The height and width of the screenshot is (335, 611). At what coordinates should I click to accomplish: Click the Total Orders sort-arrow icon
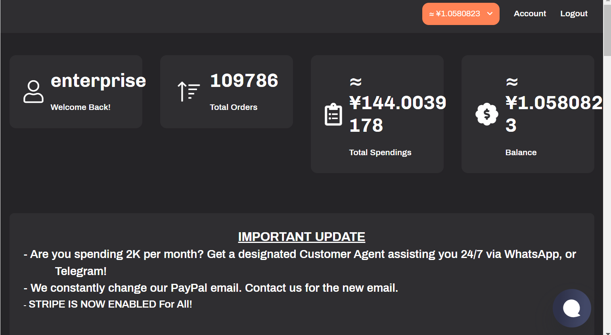pyautogui.click(x=189, y=91)
